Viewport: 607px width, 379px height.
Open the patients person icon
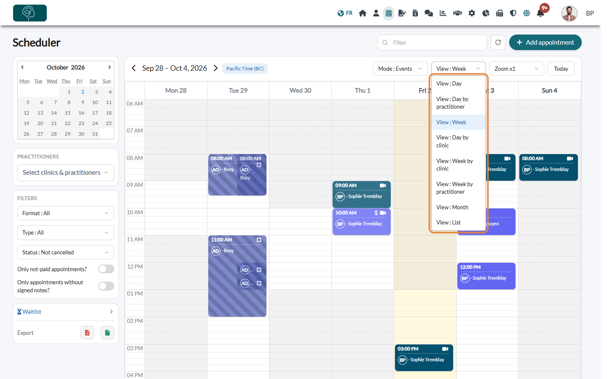[x=376, y=13]
